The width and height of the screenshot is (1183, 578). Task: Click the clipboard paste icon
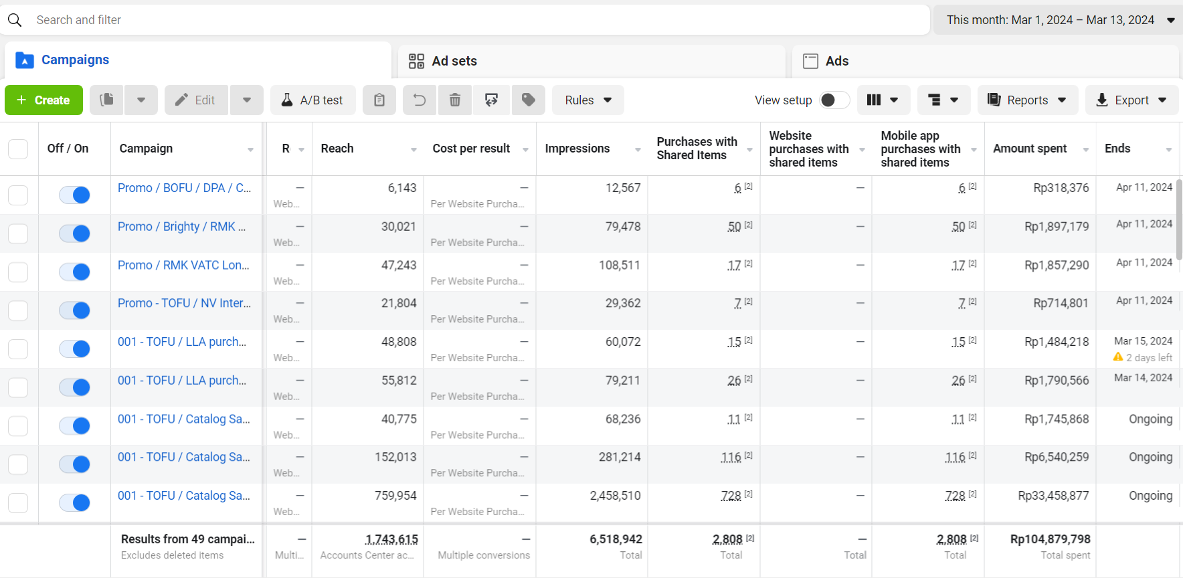pos(379,100)
